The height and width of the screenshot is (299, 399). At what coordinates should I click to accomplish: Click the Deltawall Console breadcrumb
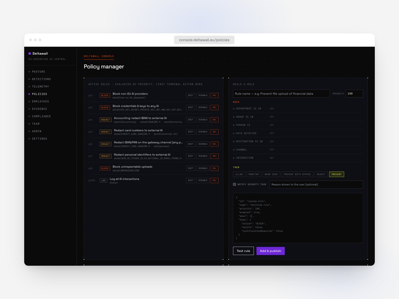(99, 56)
